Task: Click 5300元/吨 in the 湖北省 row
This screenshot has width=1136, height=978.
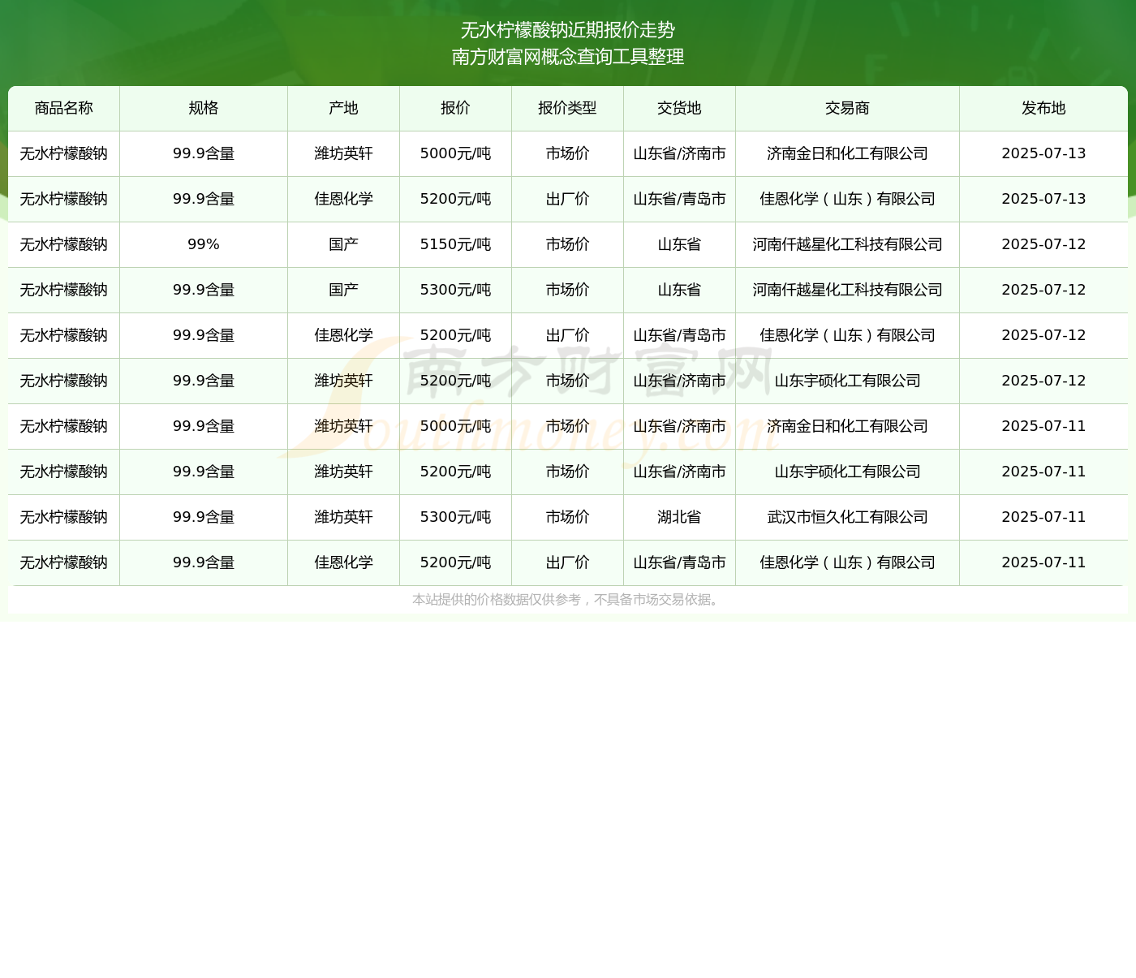Action: 456,517
